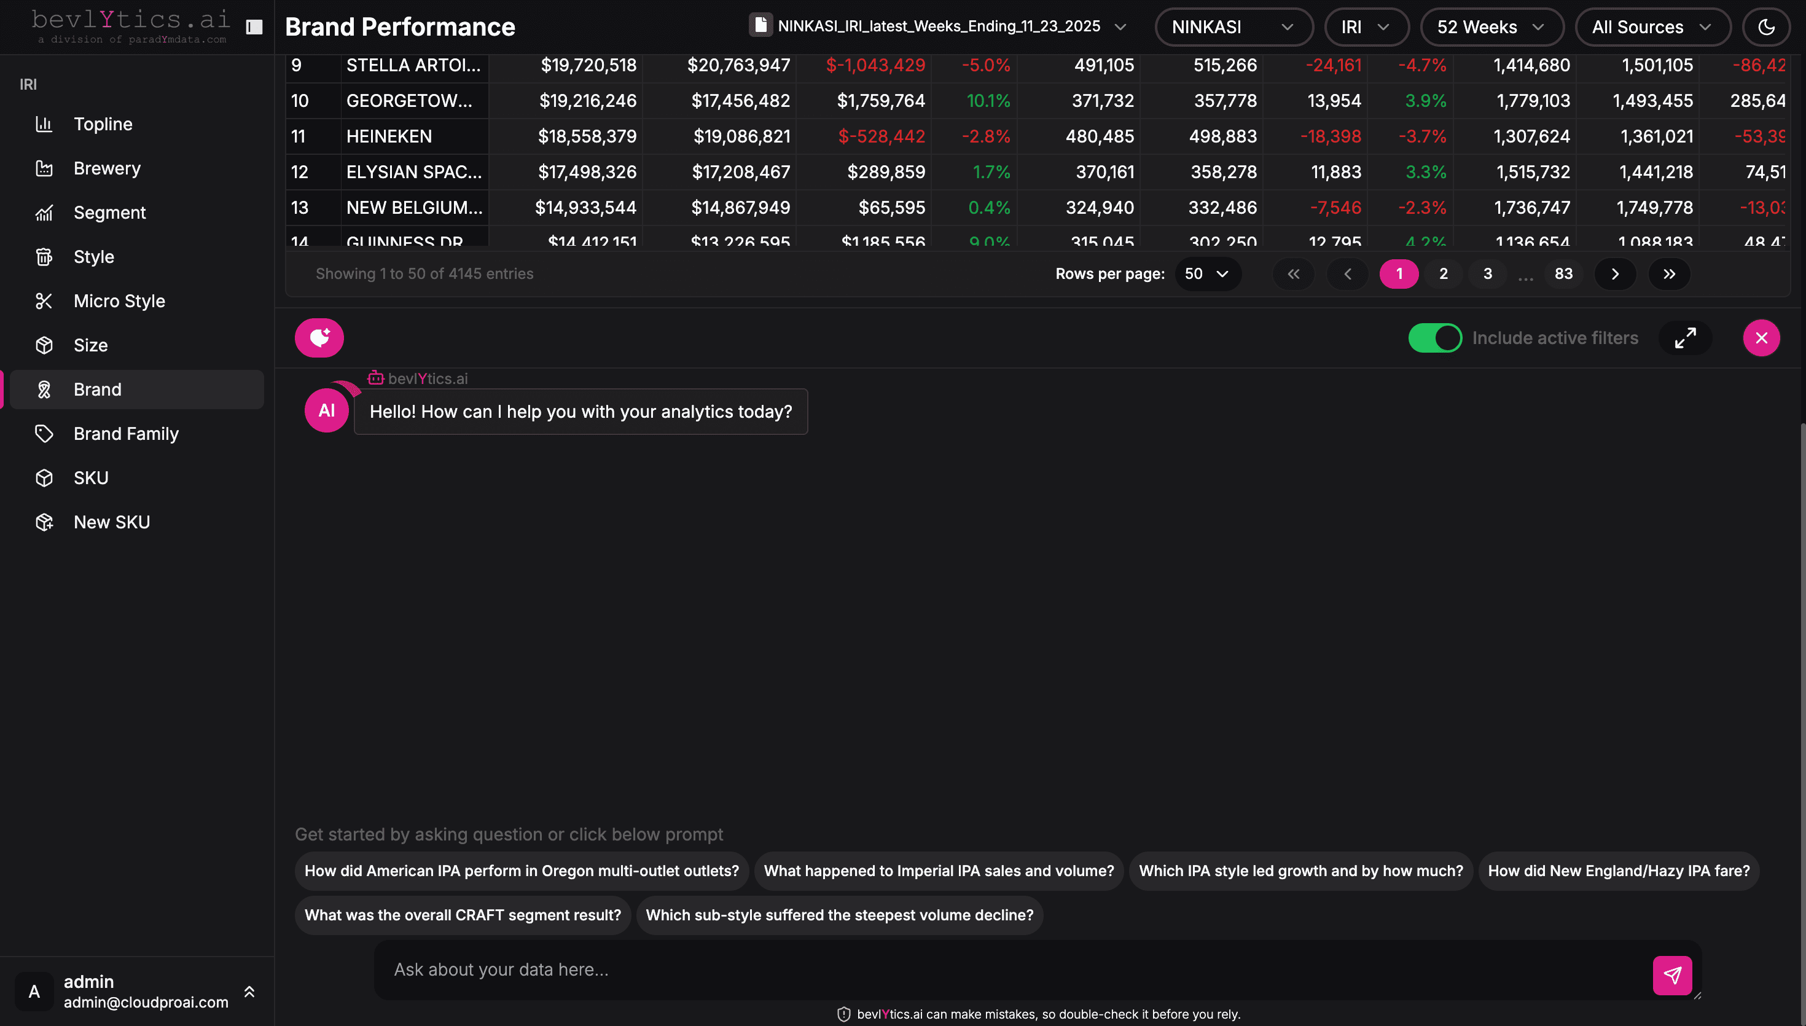Open the NINKASI dataset file selector
The image size is (1806, 1026).
[937, 27]
